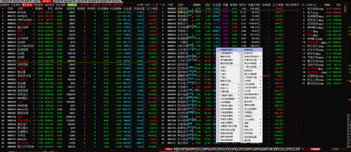Click the triangle icon left of 指 header

click(161, 5)
